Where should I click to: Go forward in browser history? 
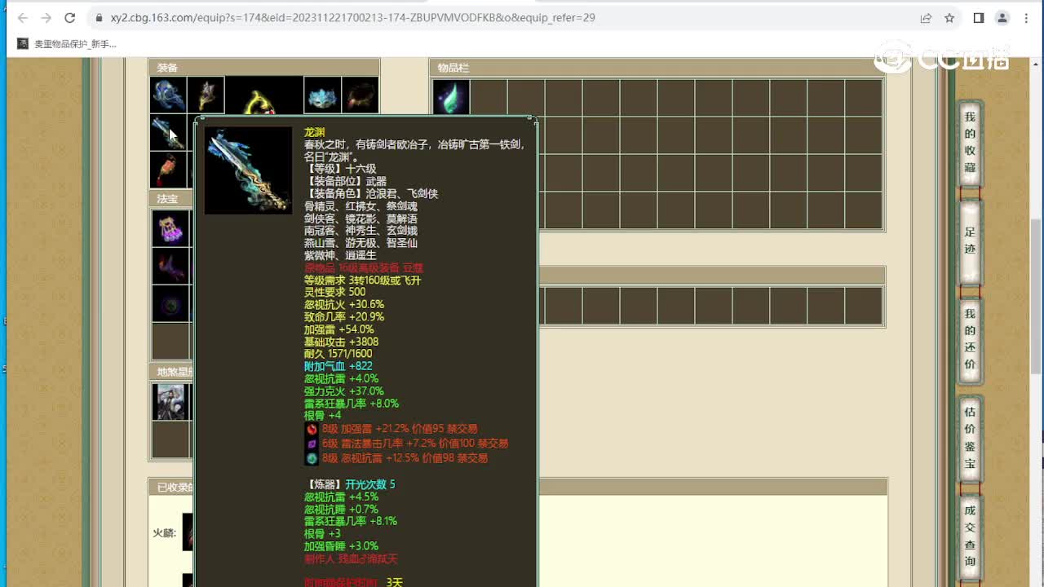coord(46,18)
